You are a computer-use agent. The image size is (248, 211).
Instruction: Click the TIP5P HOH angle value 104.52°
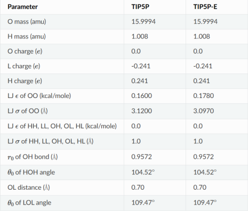(143, 172)
